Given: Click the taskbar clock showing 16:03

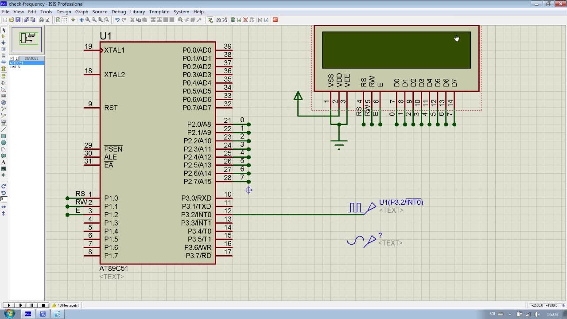Looking at the screenshot, I should [552, 314].
